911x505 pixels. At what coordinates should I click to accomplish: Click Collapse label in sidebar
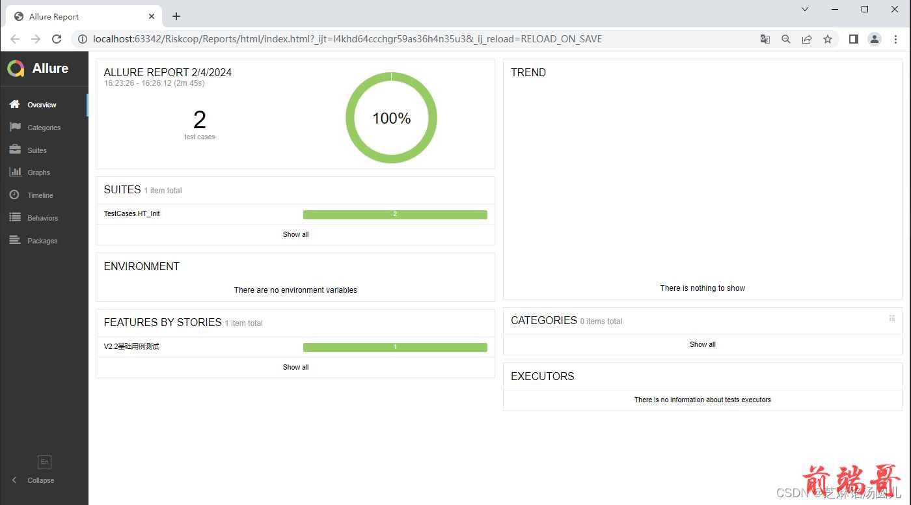[x=41, y=480]
